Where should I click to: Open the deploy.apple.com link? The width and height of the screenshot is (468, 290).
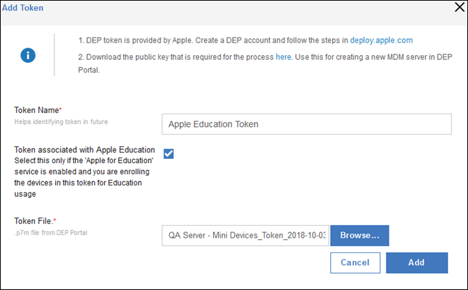(382, 40)
